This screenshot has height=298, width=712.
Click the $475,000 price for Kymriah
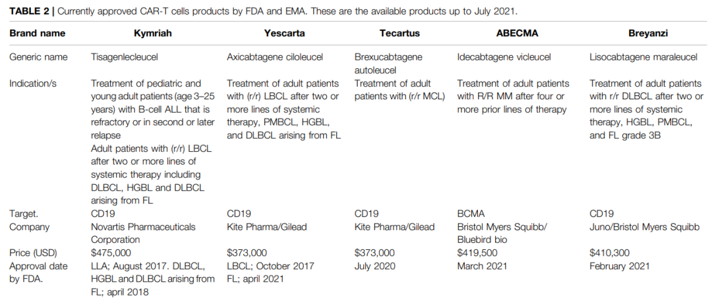[x=109, y=253]
